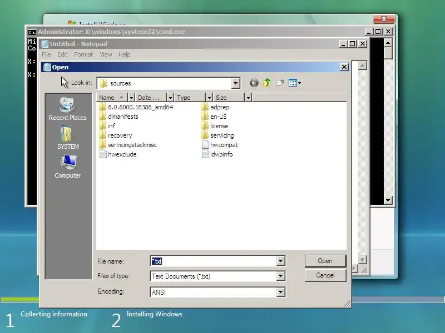The height and width of the screenshot is (333, 445).
Task: Open the Files of type dropdown
Action: pos(280,276)
